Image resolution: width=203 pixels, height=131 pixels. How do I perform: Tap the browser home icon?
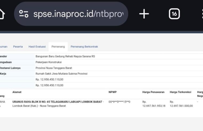(x=2, y=14)
